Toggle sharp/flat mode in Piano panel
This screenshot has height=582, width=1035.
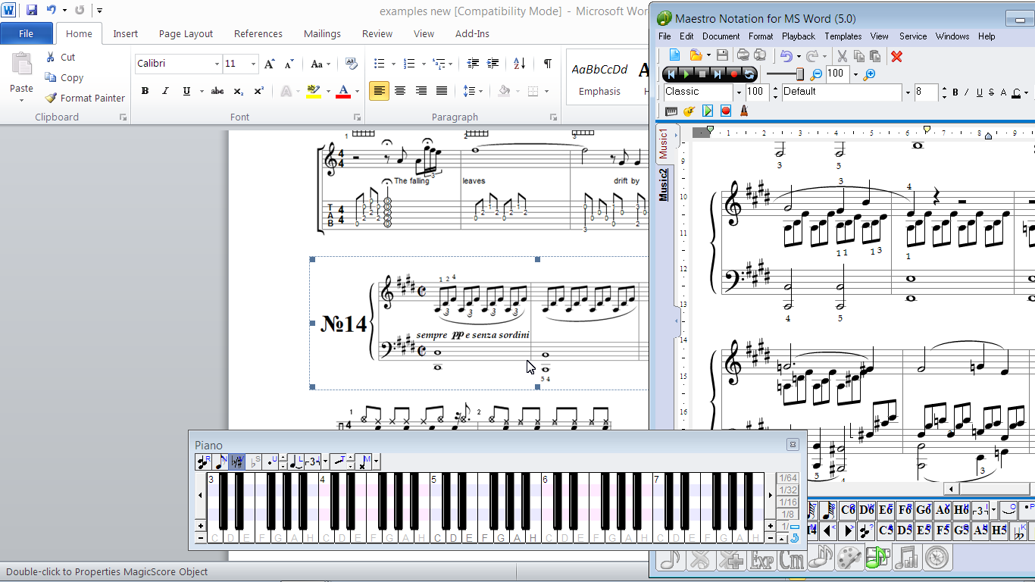[237, 462]
